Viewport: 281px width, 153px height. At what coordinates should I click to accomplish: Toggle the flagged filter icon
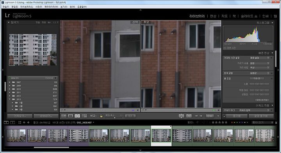click(x=197, y=122)
